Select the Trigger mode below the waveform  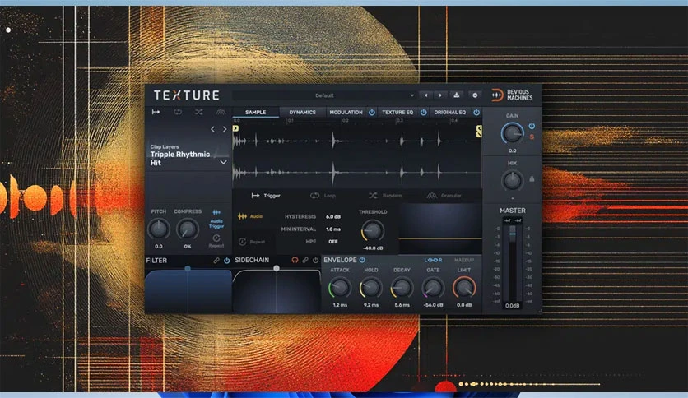tap(266, 196)
